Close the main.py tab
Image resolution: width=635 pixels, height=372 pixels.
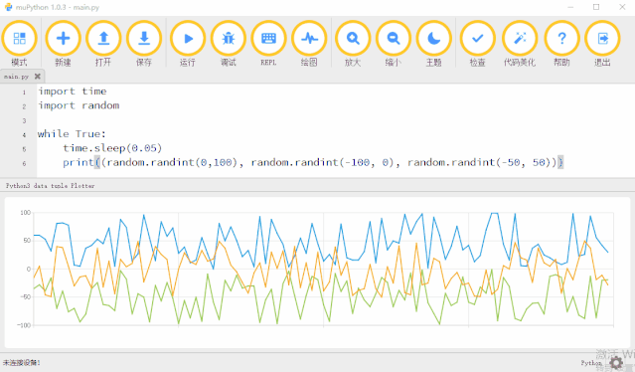pos(37,77)
